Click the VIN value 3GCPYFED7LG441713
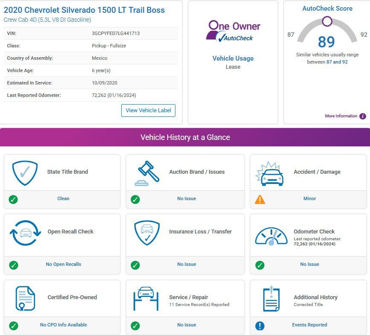Viewport: 370px width, 335px height. coord(116,33)
